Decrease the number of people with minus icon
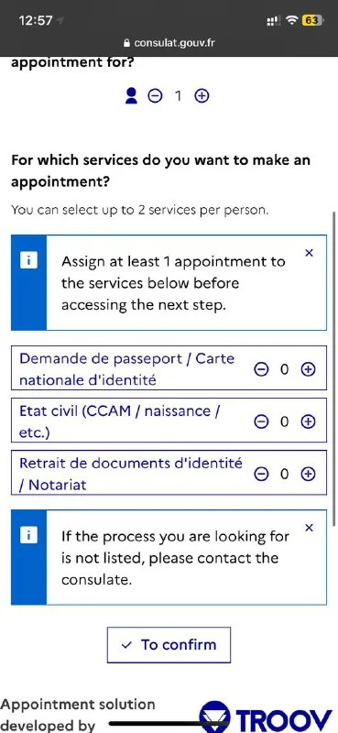The width and height of the screenshot is (338, 733). click(155, 96)
